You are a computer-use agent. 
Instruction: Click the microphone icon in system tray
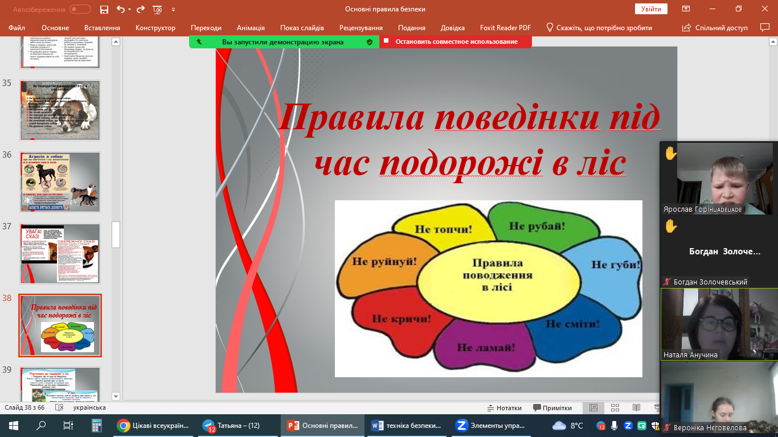(614, 425)
